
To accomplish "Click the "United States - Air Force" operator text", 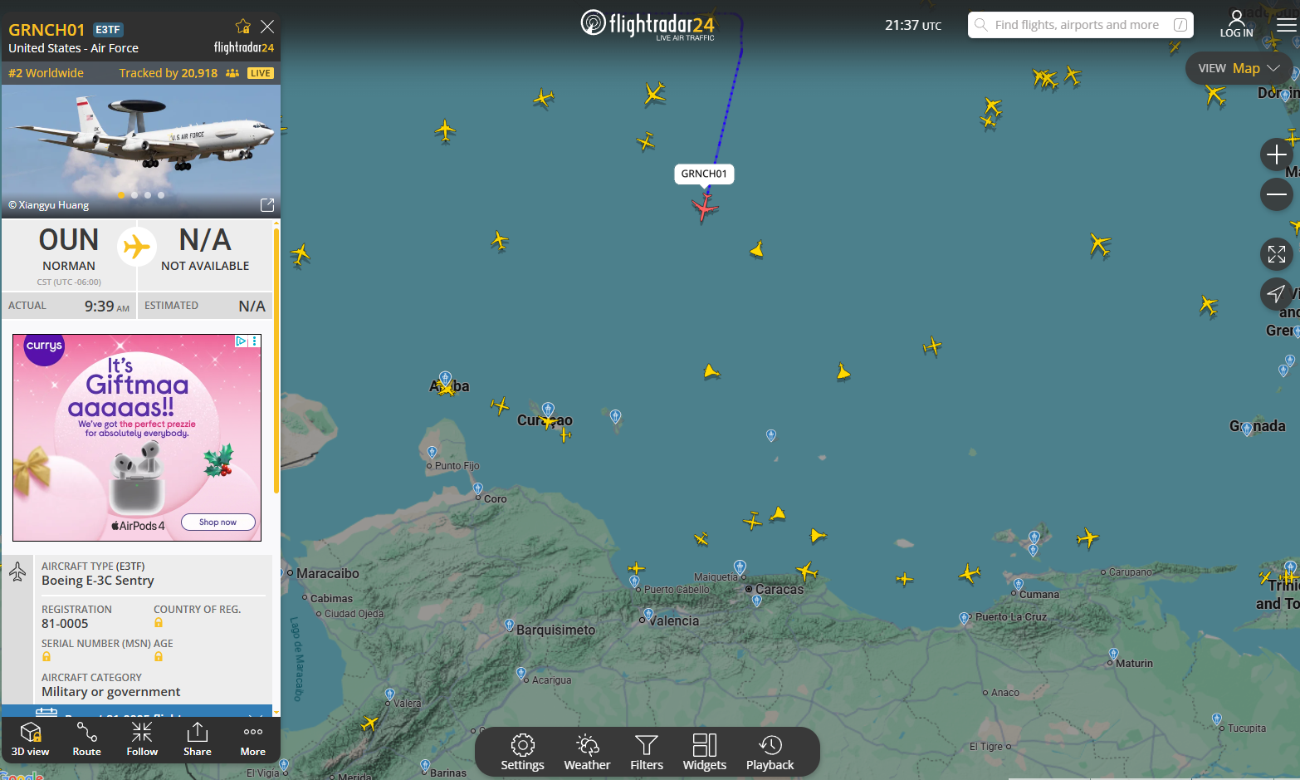I will pos(74,48).
